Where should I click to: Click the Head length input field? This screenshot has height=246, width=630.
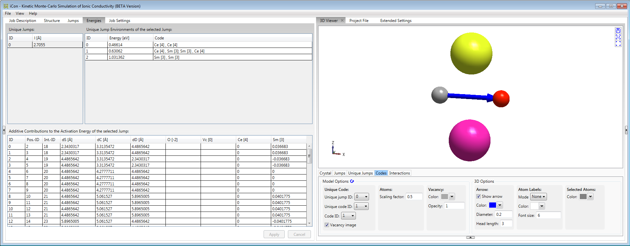(x=506, y=224)
